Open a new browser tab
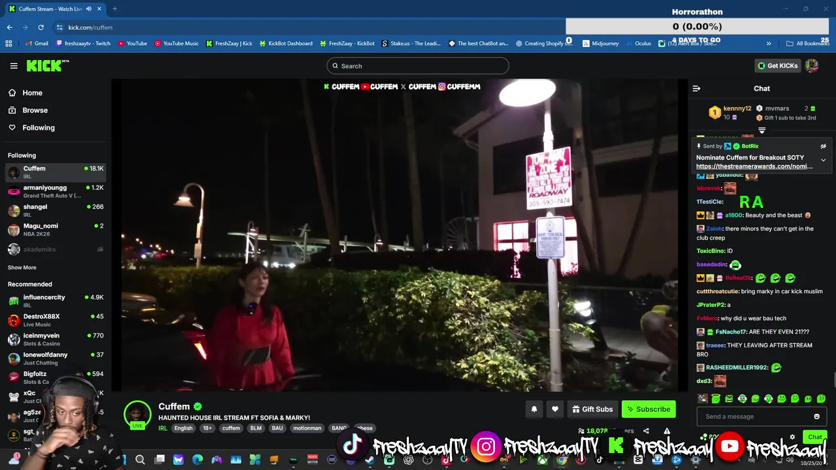Image resolution: width=836 pixels, height=470 pixels. click(114, 9)
